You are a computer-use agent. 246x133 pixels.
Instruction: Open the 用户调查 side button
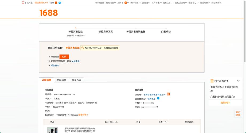(238, 114)
